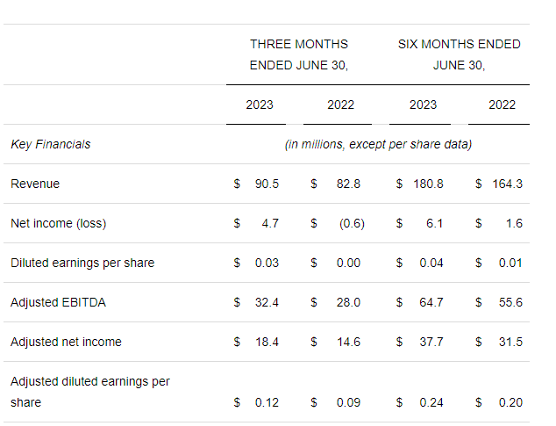Image resolution: width=556 pixels, height=426 pixels.
Task: Click the Revenue row label
Action: point(35,184)
